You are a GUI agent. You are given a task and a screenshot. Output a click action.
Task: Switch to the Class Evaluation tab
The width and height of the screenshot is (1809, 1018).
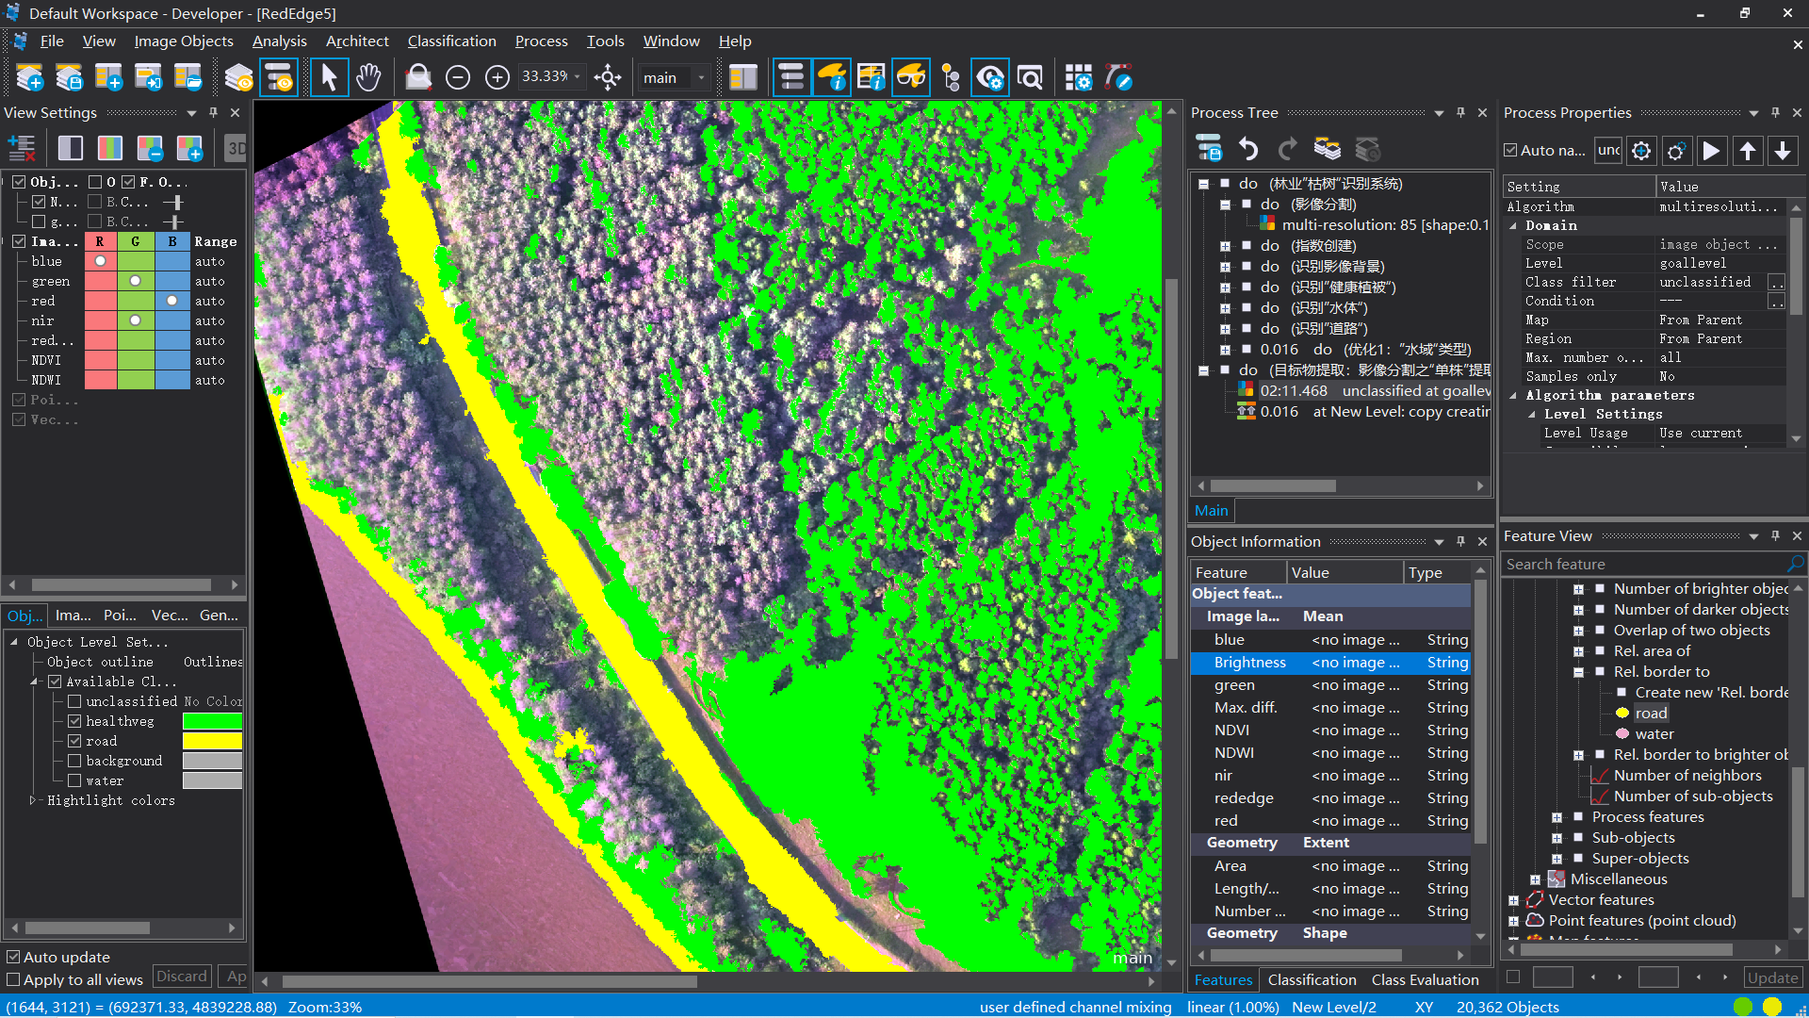tap(1425, 979)
